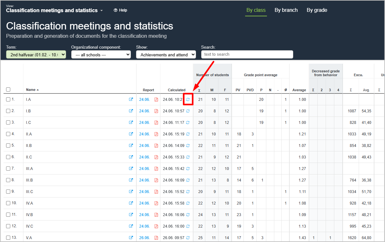Click the Help question mark icon
Screen dimensions: 385x242
point(116,10)
